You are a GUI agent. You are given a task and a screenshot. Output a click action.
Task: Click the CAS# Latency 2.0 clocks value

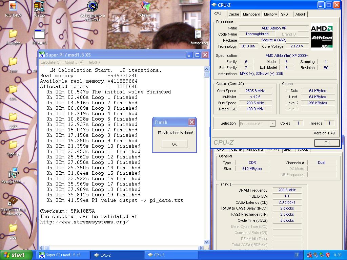(x=287, y=202)
